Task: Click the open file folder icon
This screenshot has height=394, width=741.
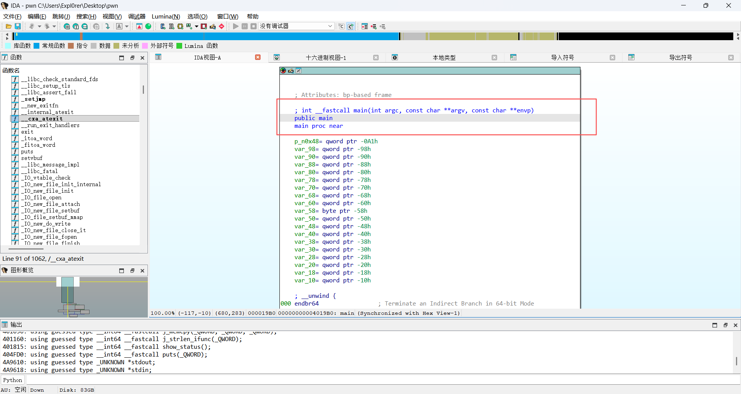Action: pos(8,26)
